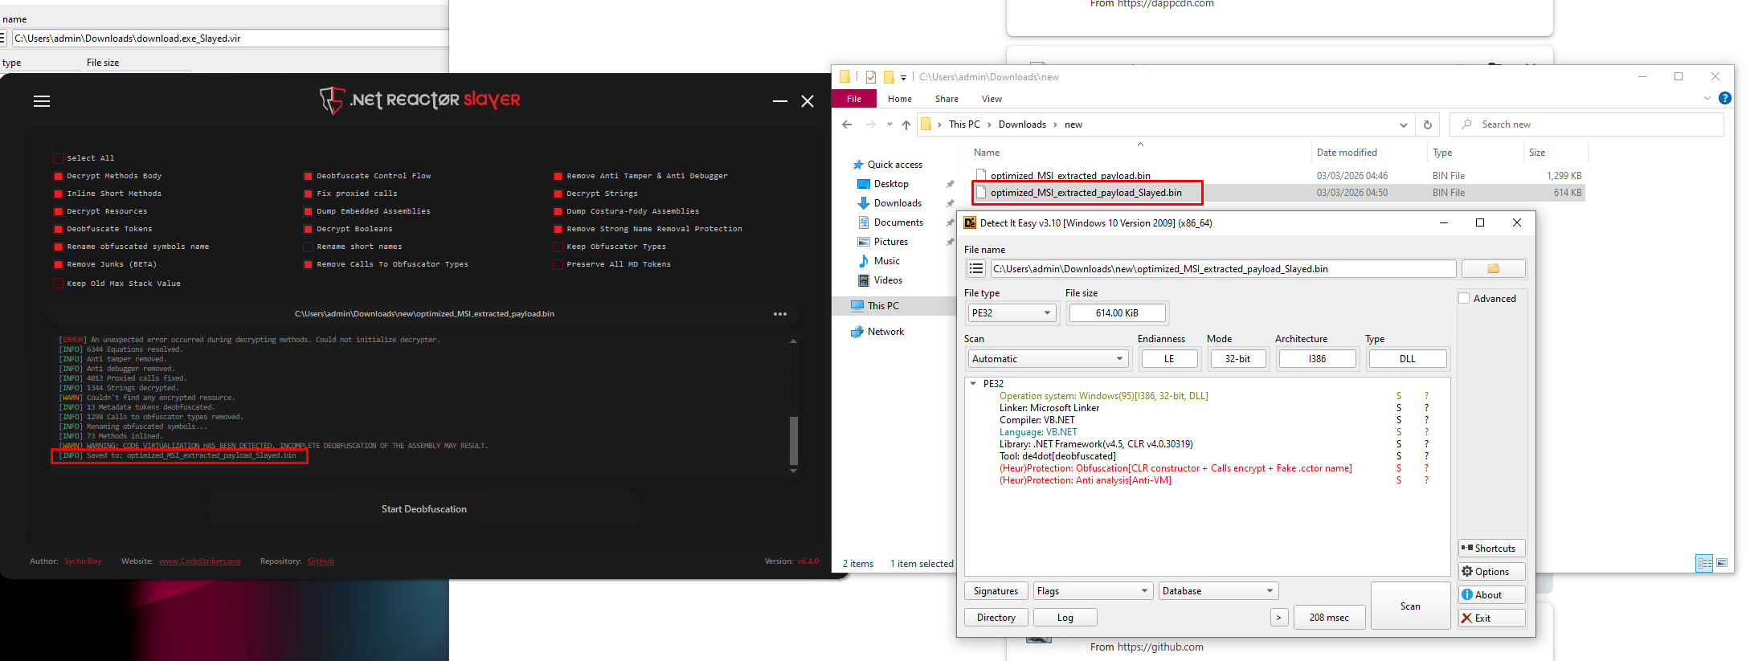Open the recent locations dropdown in Explorer
Viewport: 1746px width, 661px height.
click(x=889, y=124)
